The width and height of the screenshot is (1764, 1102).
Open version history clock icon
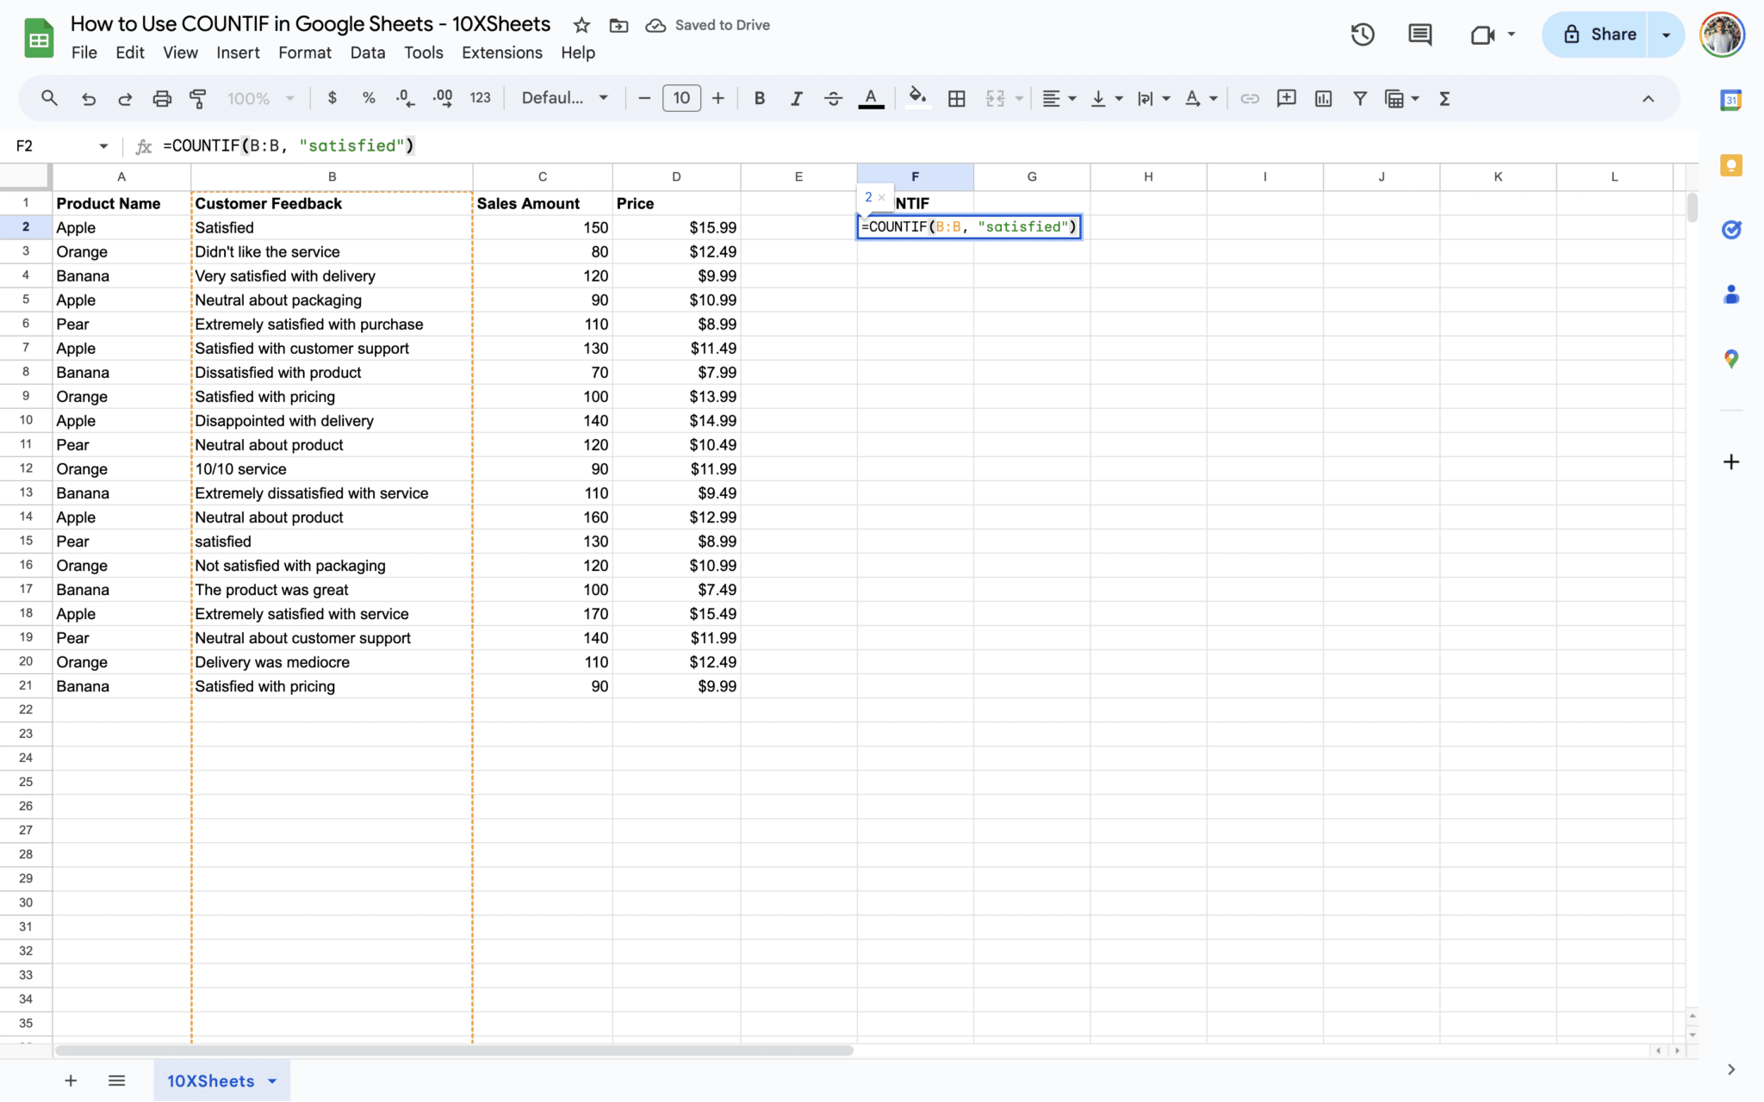1362,34
